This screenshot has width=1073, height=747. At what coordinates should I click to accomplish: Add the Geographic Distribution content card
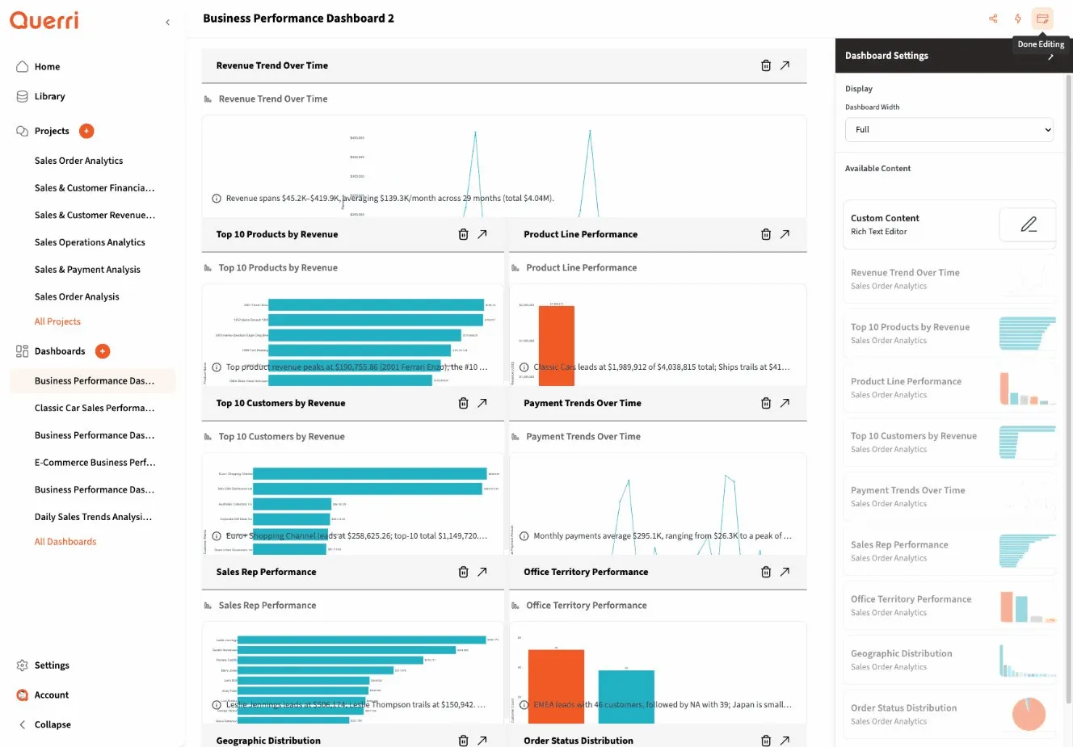(x=949, y=659)
